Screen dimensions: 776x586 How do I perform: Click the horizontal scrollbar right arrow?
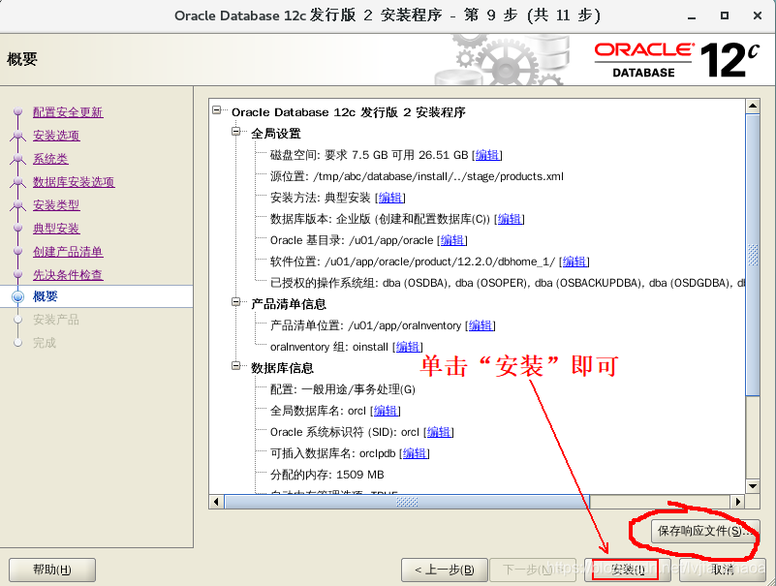click(x=738, y=502)
